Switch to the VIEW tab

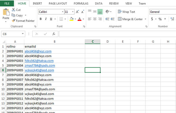coord(129,4)
